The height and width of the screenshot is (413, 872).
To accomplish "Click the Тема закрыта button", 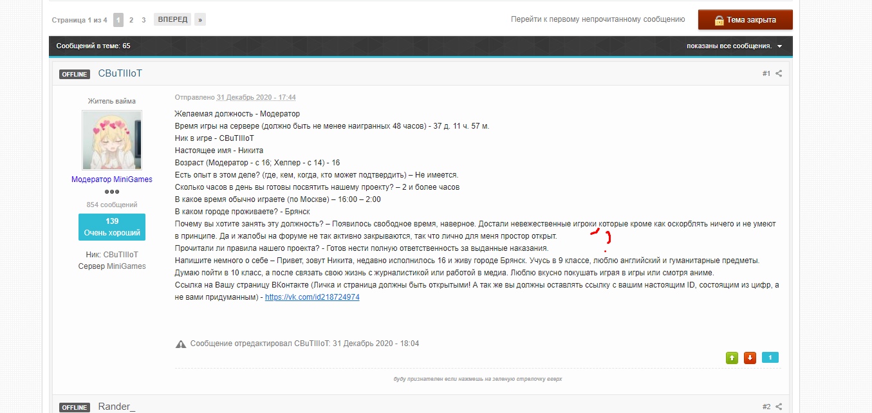I will 745,19.
